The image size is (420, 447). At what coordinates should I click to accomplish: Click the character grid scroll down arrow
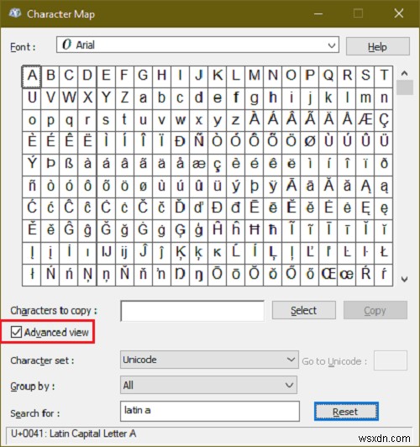tap(404, 279)
